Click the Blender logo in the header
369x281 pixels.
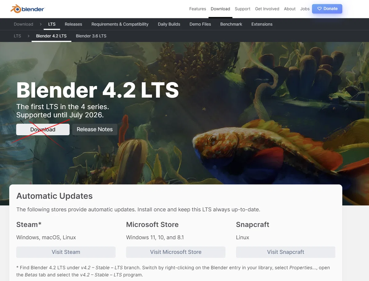pyautogui.click(x=28, y=9)
